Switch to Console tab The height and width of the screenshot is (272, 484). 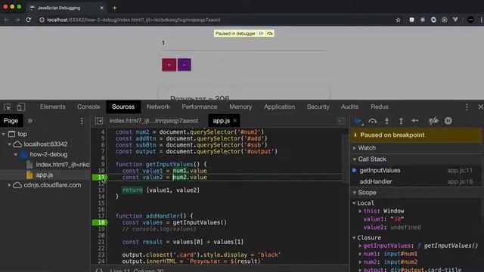[x=88, y=107]
